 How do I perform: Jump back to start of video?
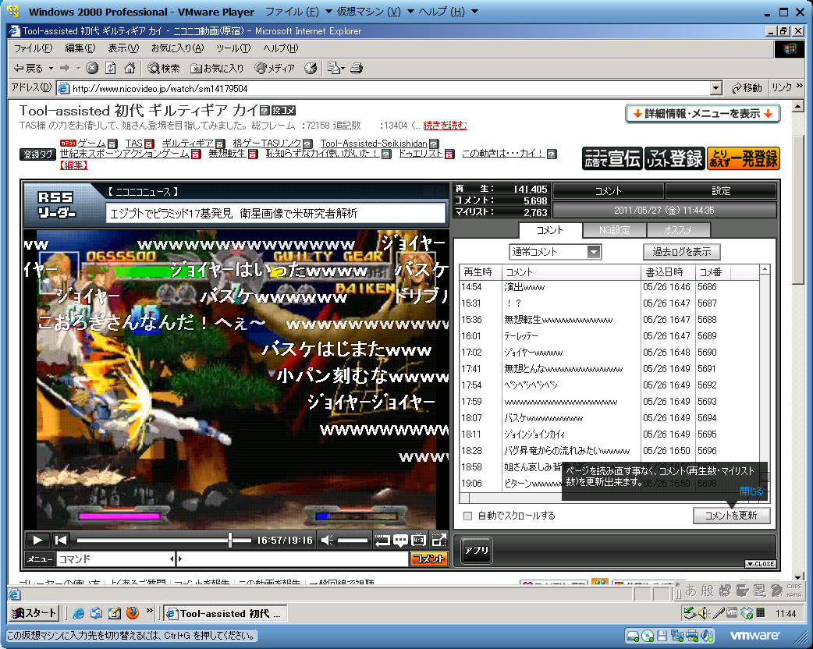tap(61, 540)
